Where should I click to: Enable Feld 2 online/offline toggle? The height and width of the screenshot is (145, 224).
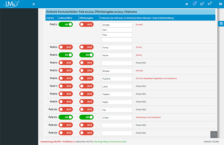pyautogui.click(x=66, y=47)
